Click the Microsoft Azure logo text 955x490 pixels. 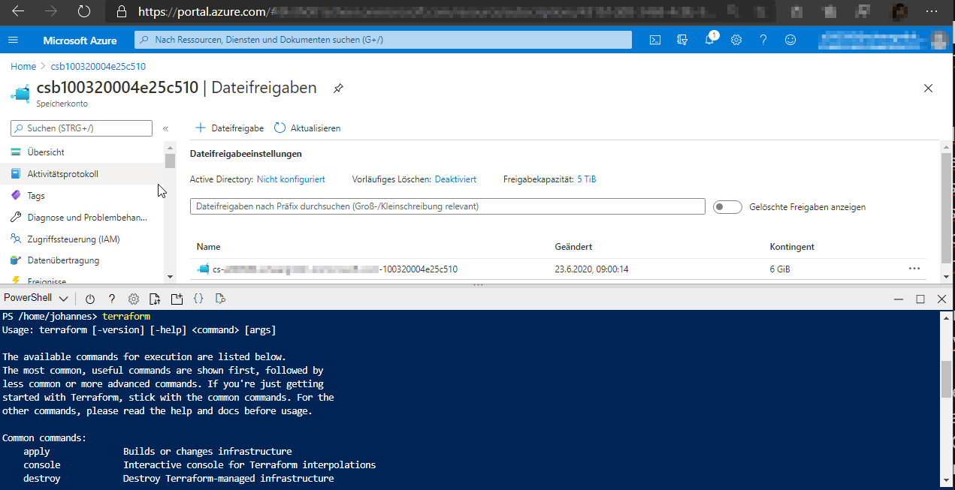pyautogui.click(x=80, y=41)
